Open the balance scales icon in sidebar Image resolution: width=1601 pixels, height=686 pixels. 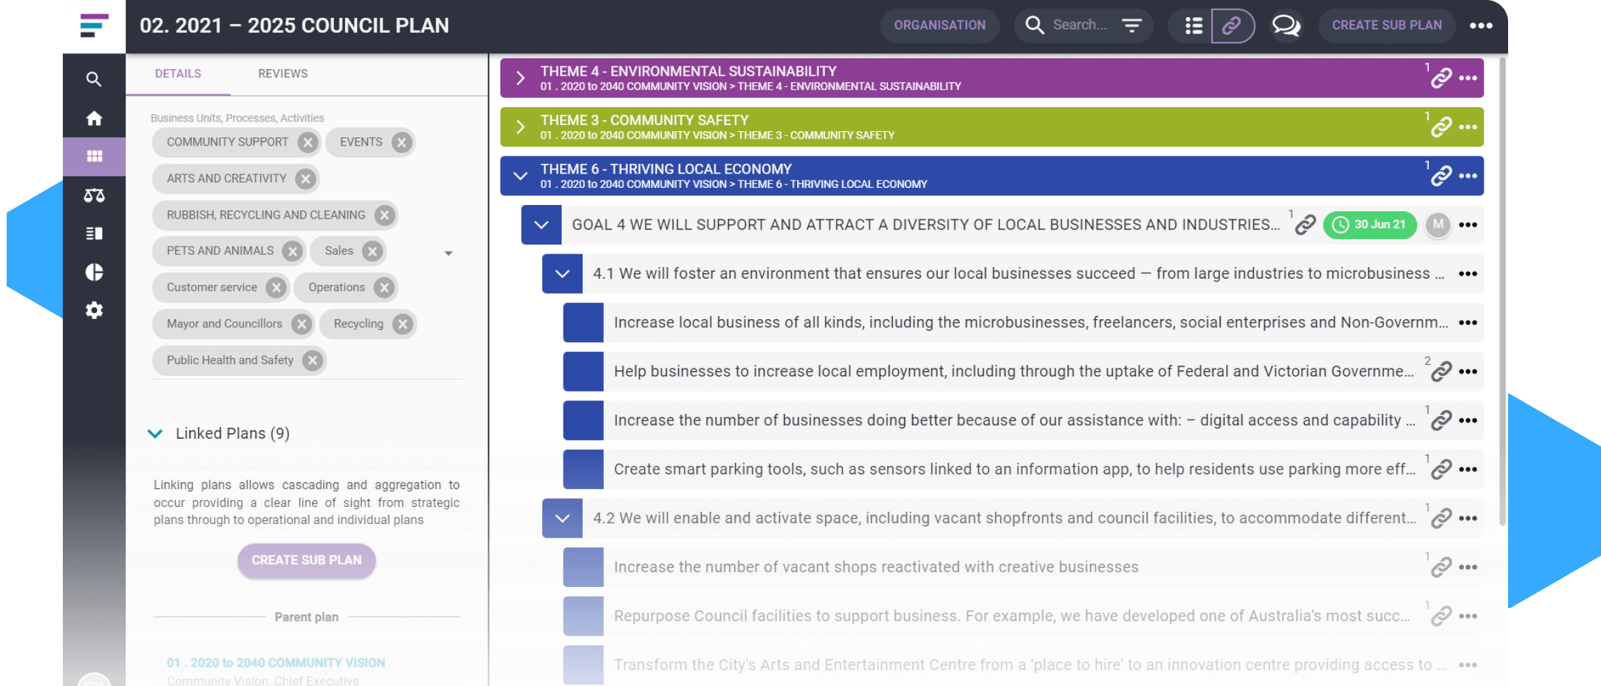coord(94,195)
